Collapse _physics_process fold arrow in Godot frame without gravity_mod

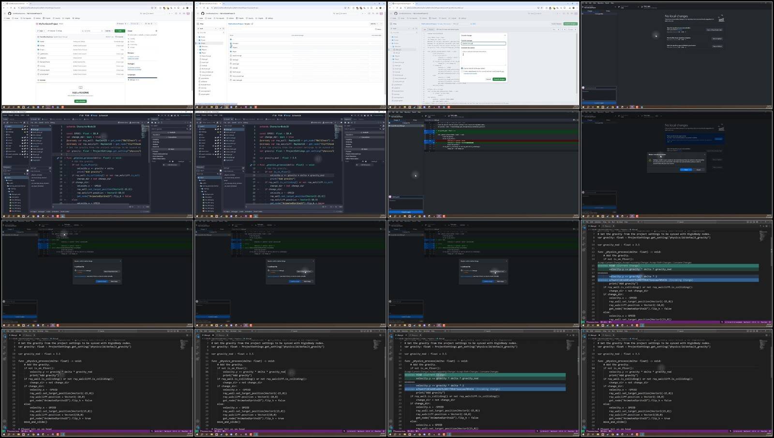click(x=65, y=158)
